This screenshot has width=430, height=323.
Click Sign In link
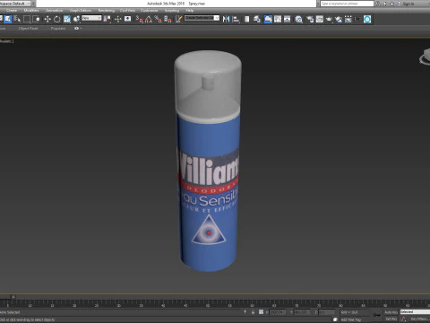tap(408, 4)
